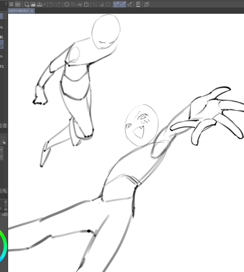Save the current document
The height and width of the screenshot is (272, 244).
[39, 4]
